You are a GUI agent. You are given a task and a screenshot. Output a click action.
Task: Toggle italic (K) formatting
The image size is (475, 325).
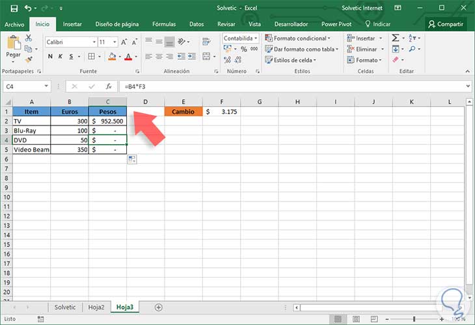[61, 57]
